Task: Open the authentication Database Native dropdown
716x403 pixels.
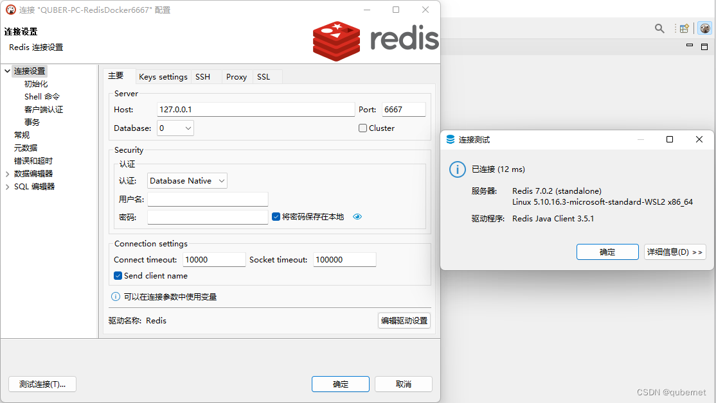Action: [187, 181]
